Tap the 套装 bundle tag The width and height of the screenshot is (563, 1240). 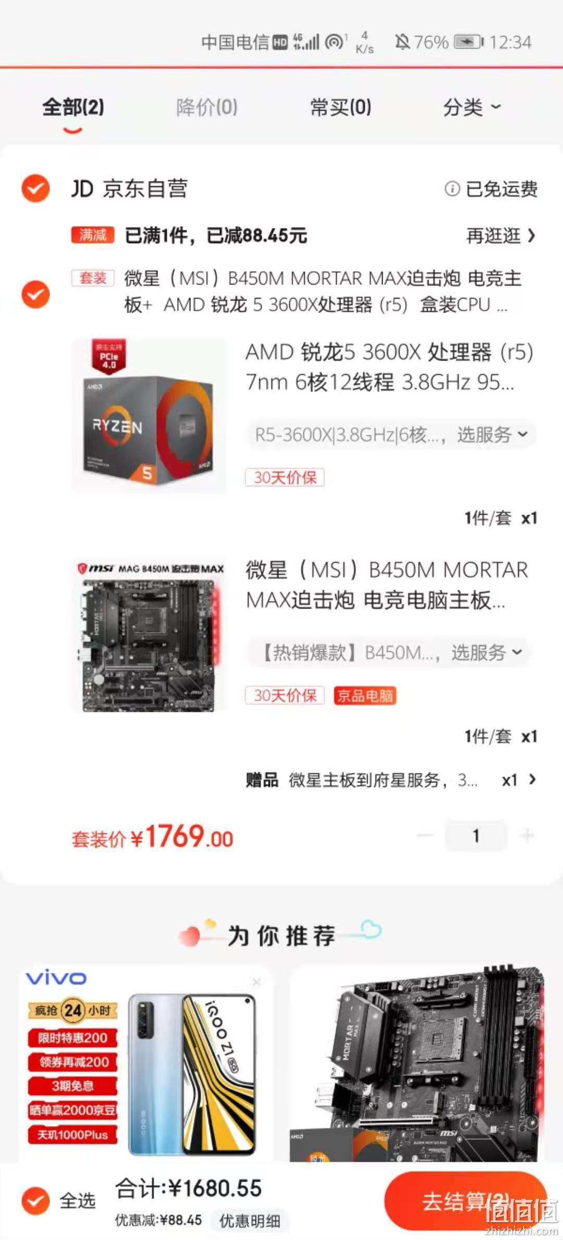coord(93,278)
